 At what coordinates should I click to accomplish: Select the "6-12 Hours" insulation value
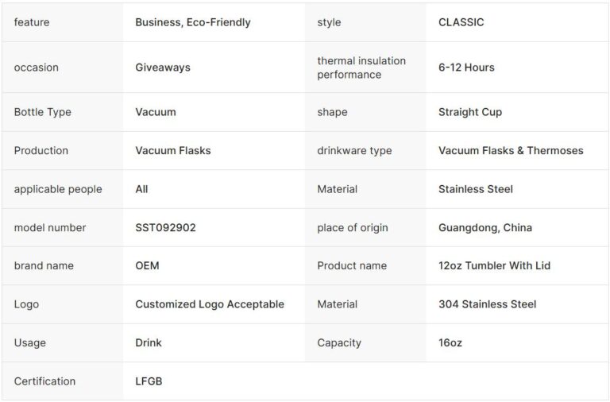tap(466, 68)
